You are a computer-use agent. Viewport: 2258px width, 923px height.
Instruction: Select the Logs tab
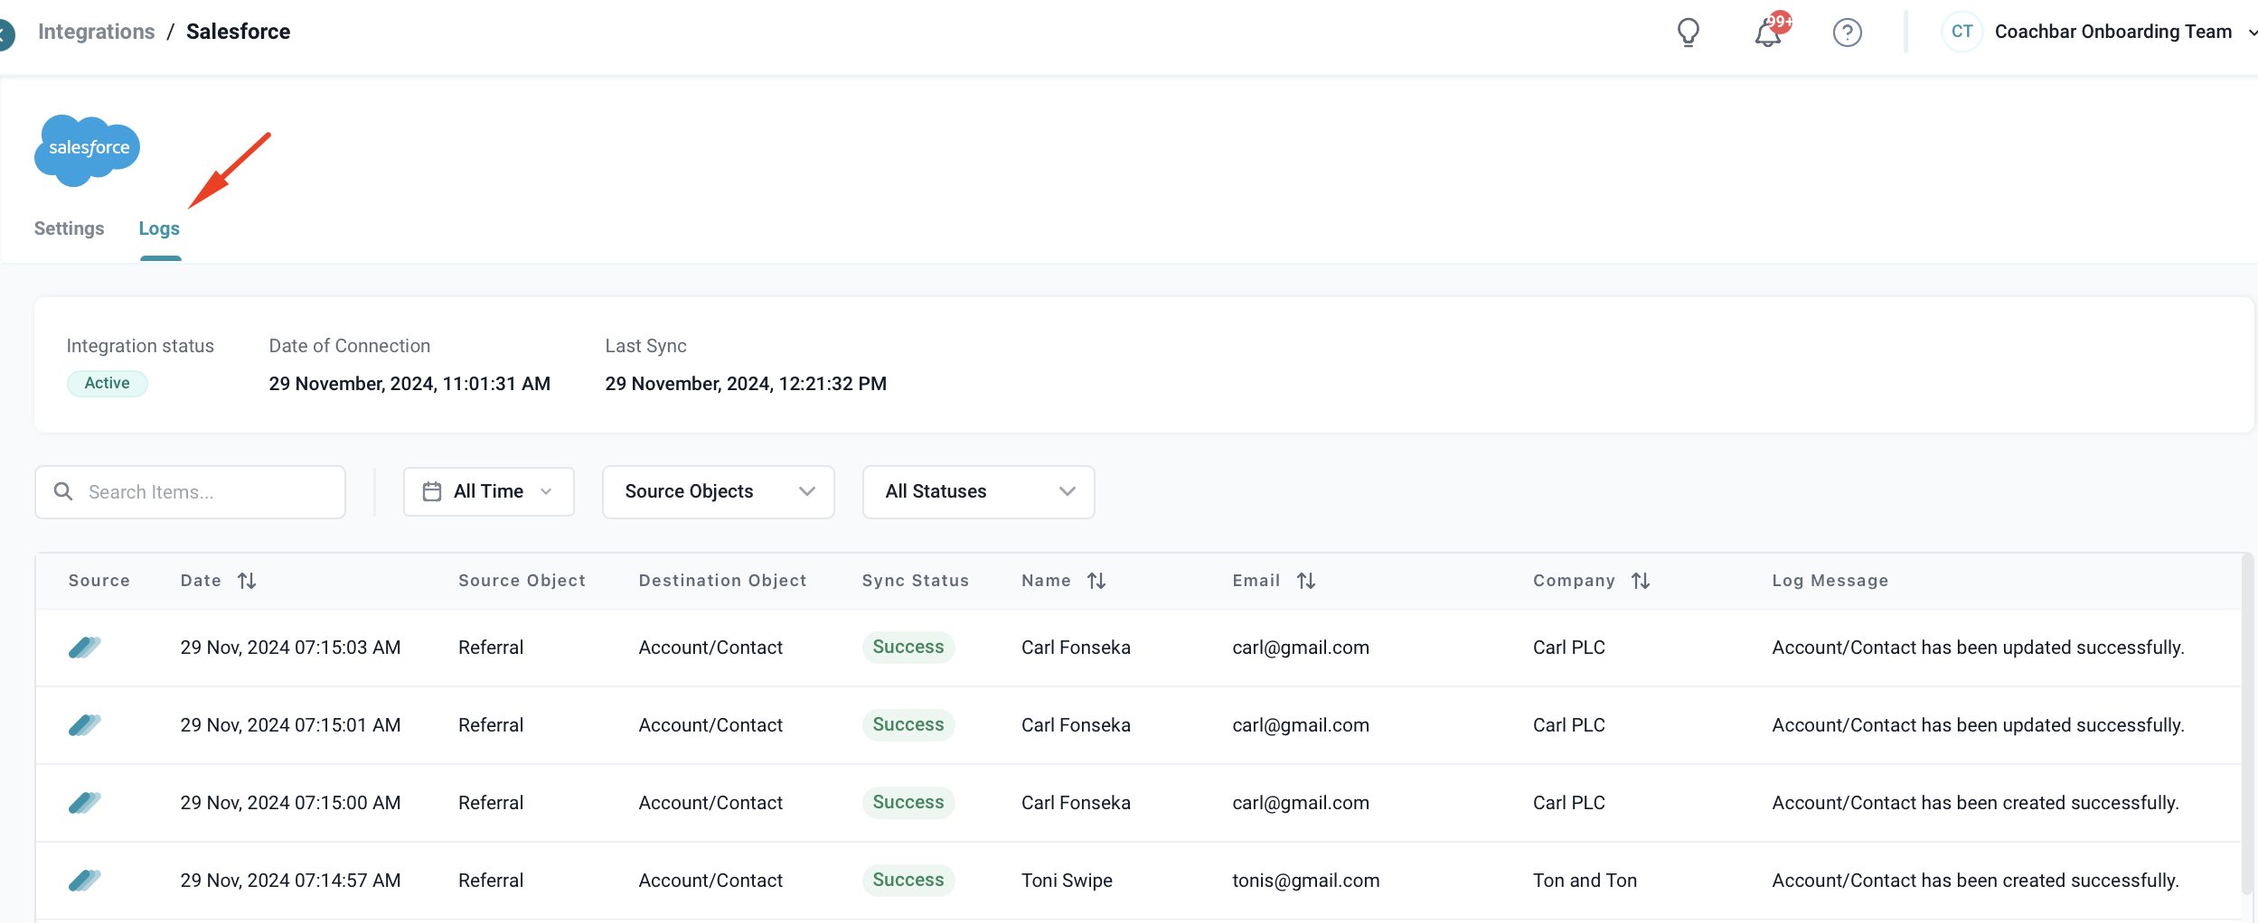(159, 228)
